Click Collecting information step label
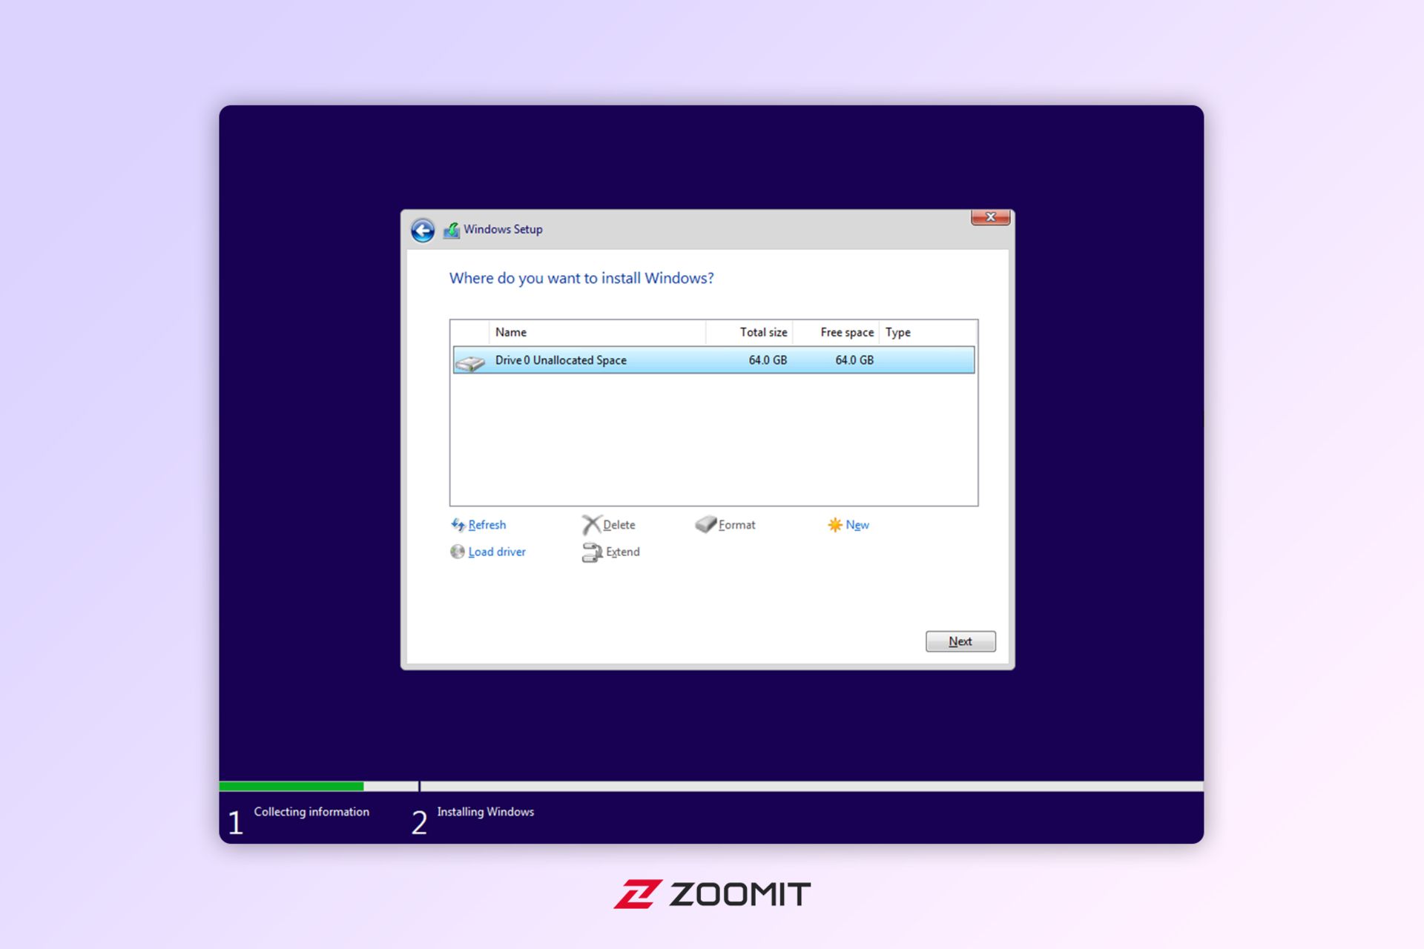Screen dimensions: 1424x949 point(311,812)
